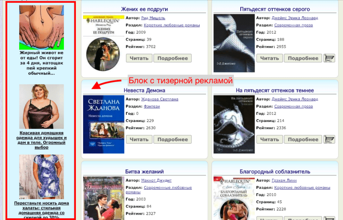
Task: Open 'Подробнее' for 'Невеста Демона'
Action: (172, 139)
